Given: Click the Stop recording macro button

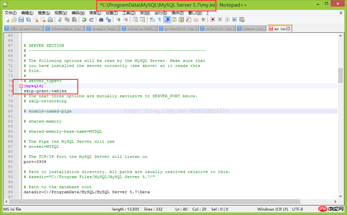Looking at the screenshot, I should [x=220, y=20].
